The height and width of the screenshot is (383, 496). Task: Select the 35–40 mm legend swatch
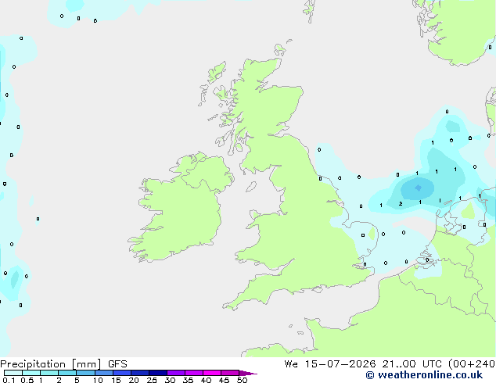(x=194, y=373)
